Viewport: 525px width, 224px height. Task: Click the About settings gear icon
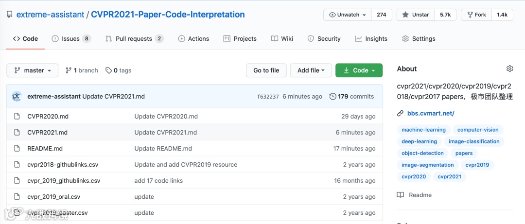point(509,69)
